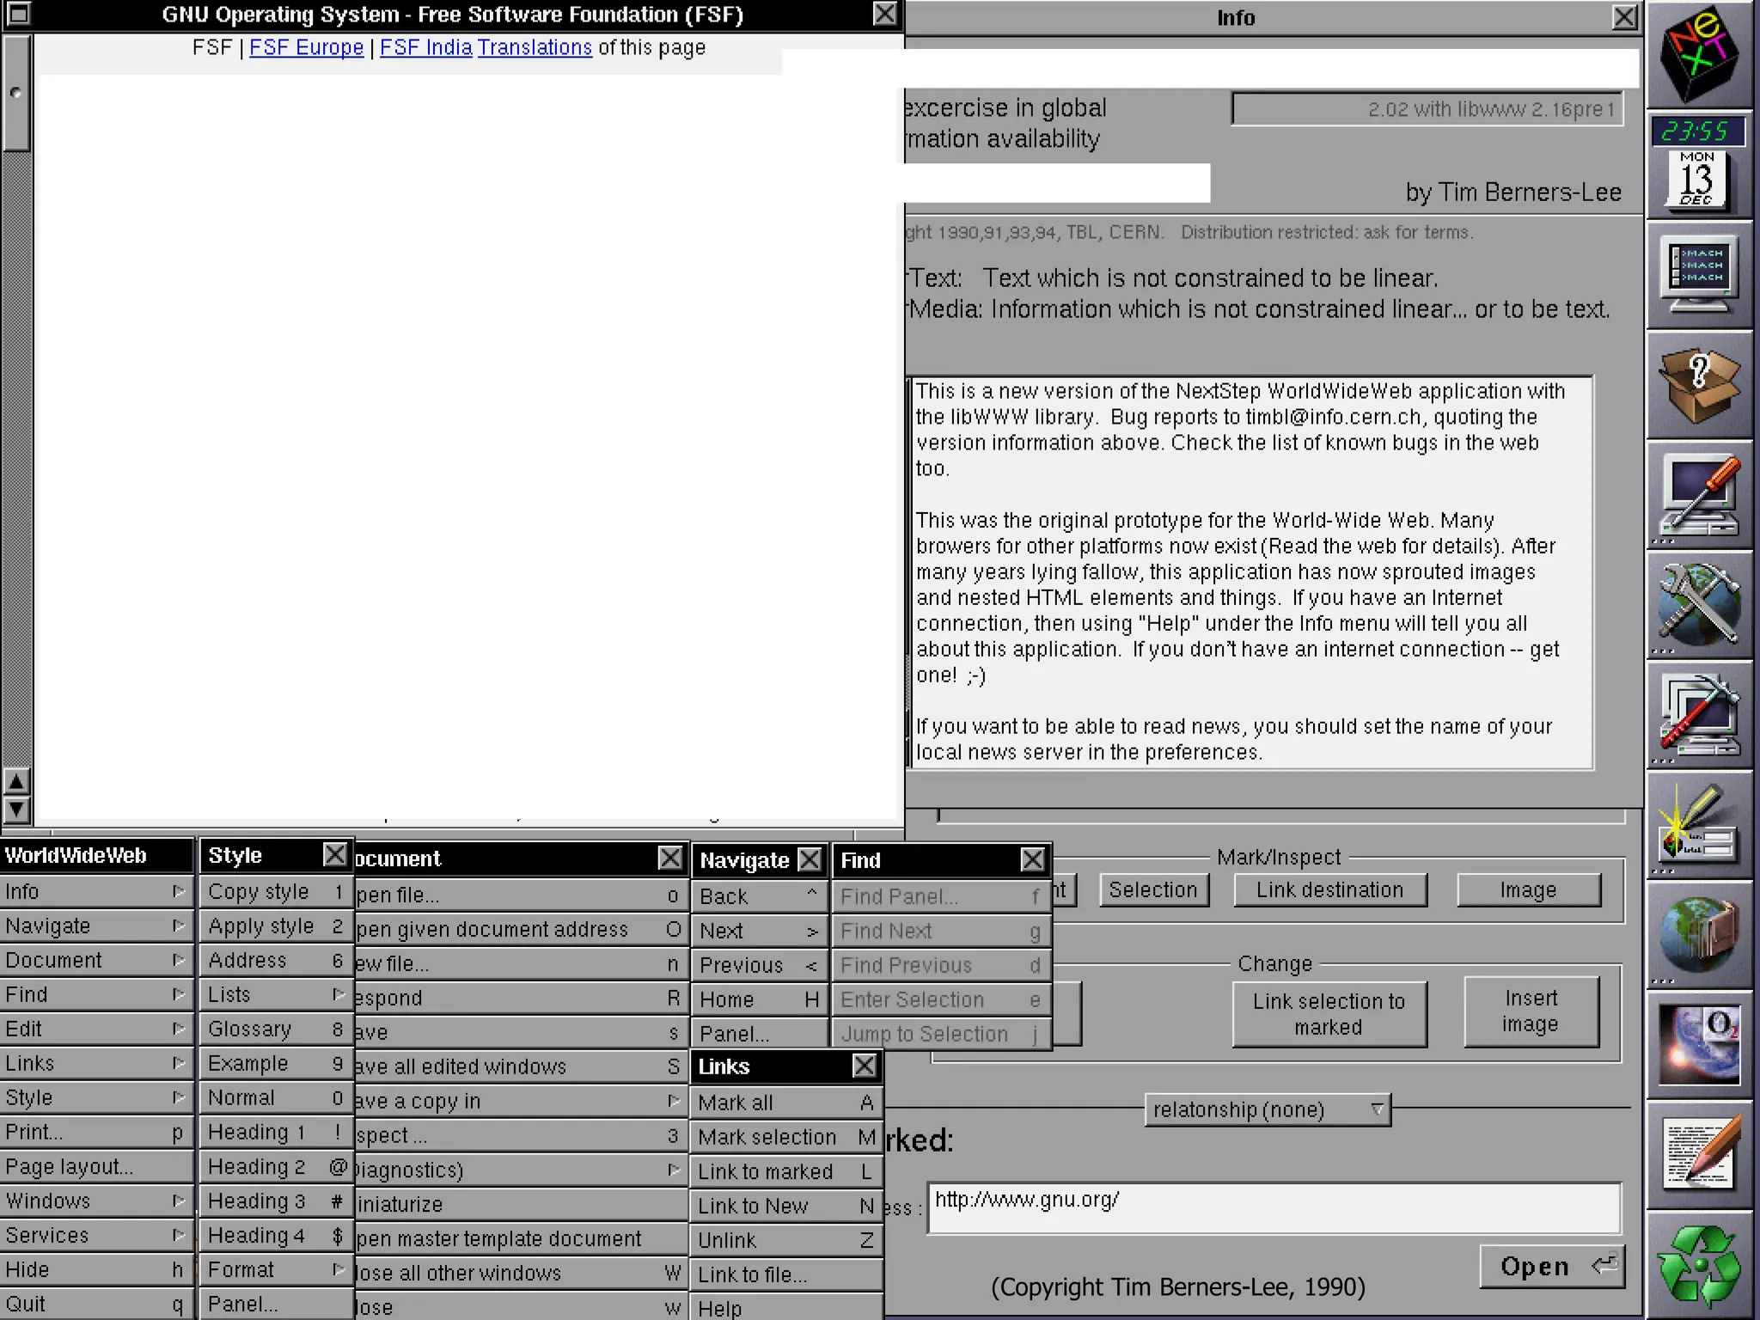Choose Previous in the Navigate menu
This screenshot has width=1760, height=1320.
(x=759, y=965)
